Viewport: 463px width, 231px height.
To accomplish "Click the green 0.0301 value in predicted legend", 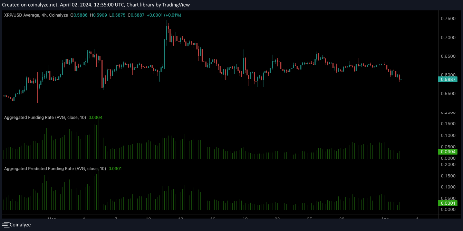I will [x=115, y=169].
